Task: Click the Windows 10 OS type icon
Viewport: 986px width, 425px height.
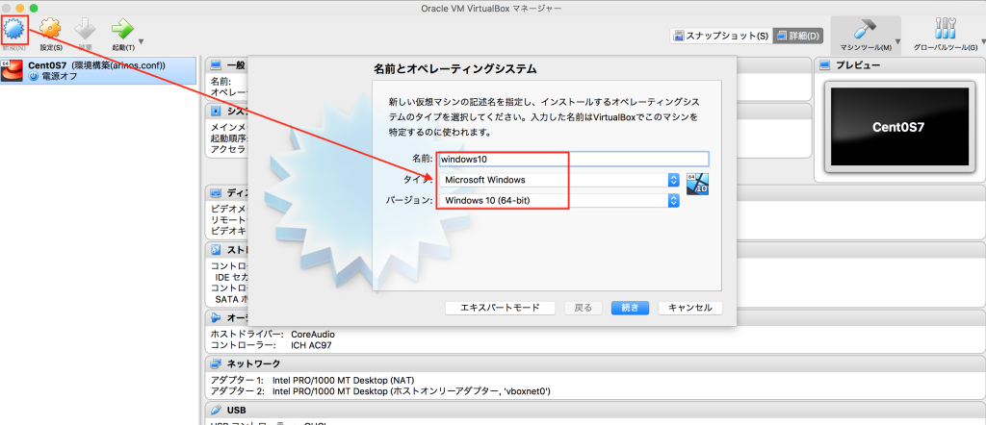Action: pos(698,183)
